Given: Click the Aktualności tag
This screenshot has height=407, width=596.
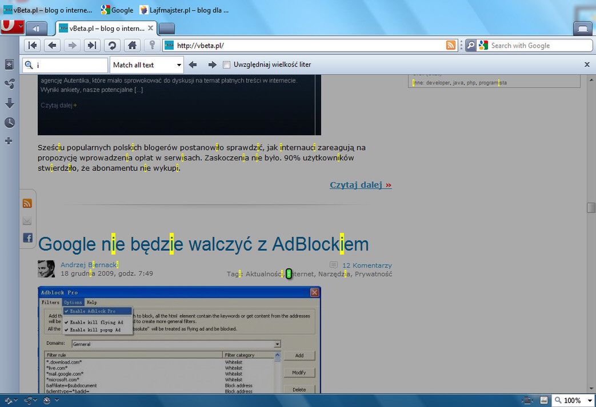Looking at the screenshot, I should (264, 274).
